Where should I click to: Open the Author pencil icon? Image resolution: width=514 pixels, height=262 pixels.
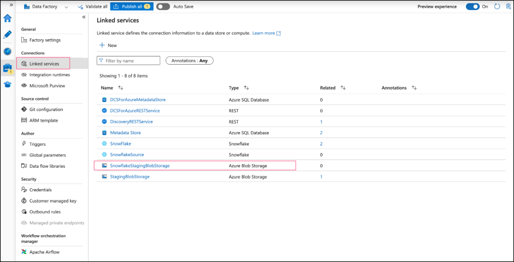point(8,35)
